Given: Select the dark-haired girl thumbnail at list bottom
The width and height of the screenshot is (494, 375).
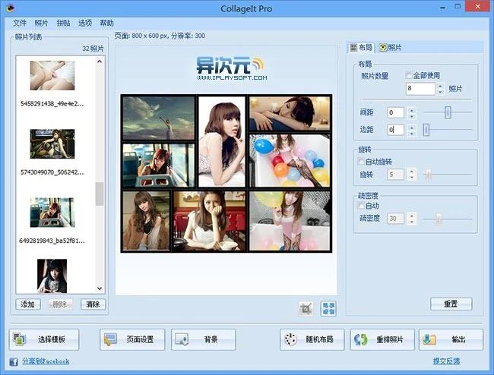Looking at the screenshot, I should click(x=52, y=276).
